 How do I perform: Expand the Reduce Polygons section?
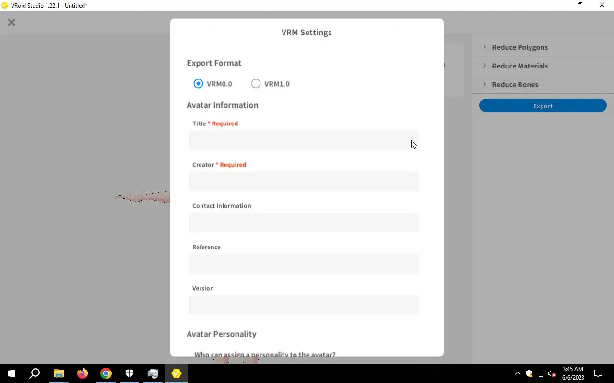click(543, 47)
